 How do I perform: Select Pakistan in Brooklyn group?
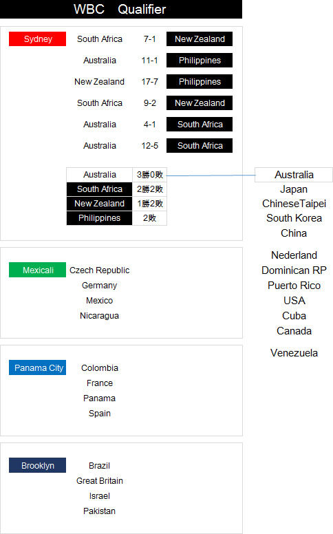click(100, 511)
